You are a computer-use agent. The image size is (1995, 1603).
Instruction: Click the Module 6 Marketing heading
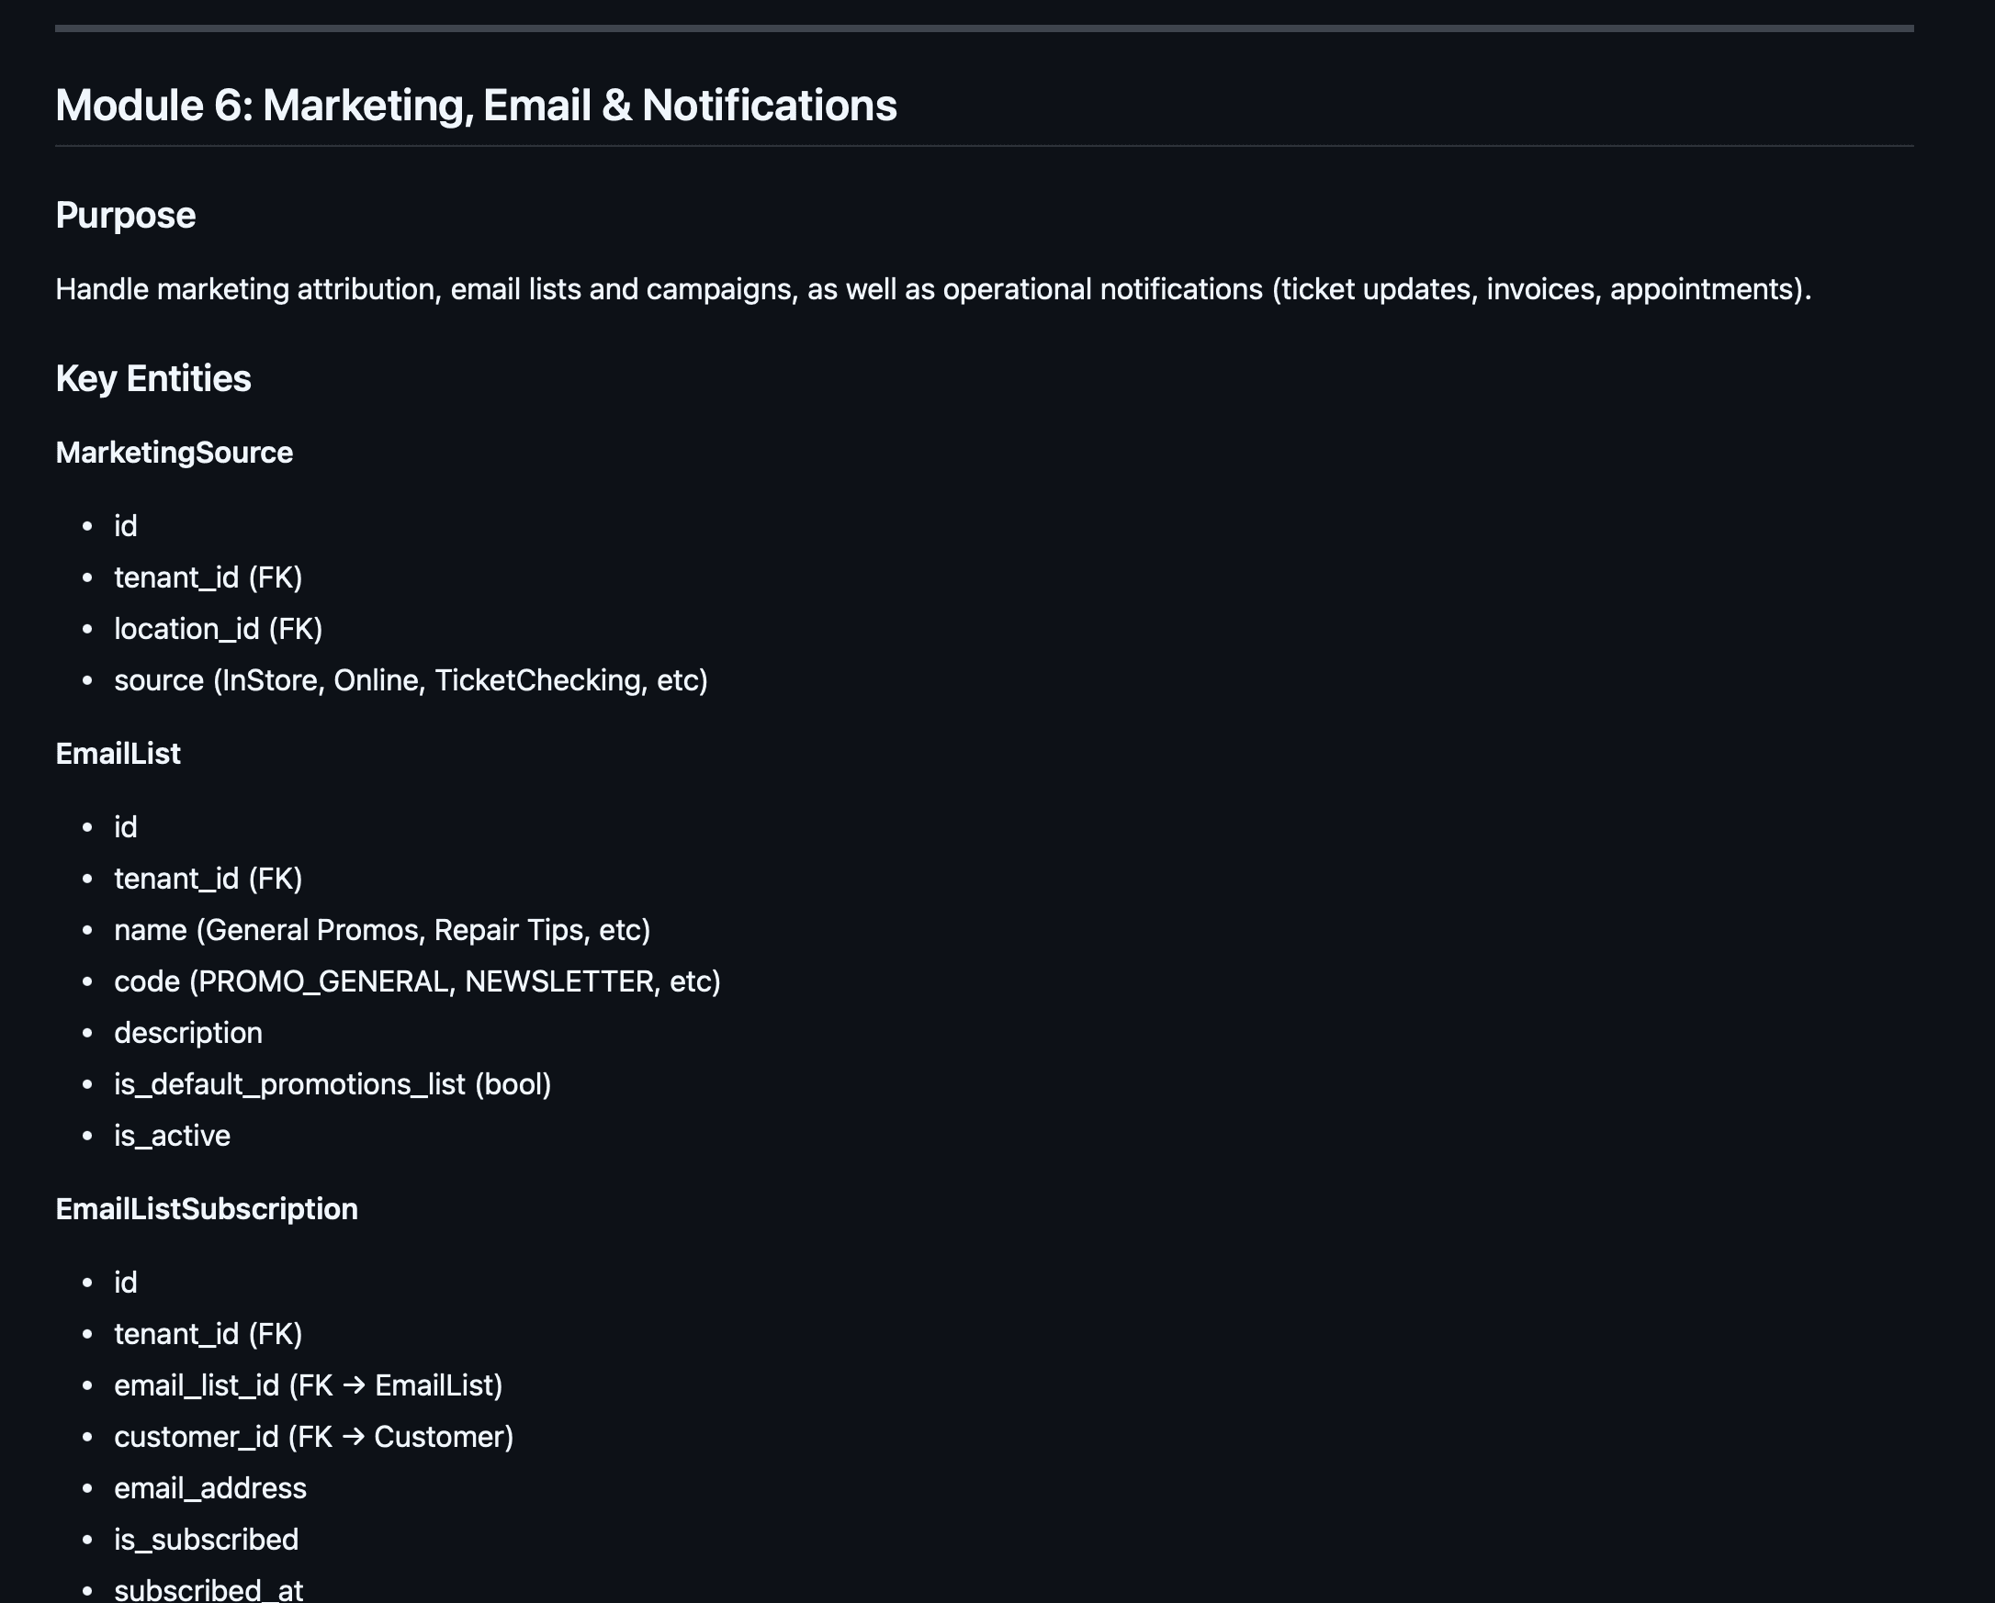click(476, 105)
